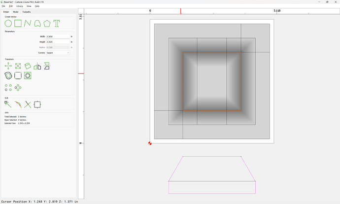The width and height of the screenshot is (340, 204).
Task: Select the Polyline vector tool
Action: [x=28, y=24]
